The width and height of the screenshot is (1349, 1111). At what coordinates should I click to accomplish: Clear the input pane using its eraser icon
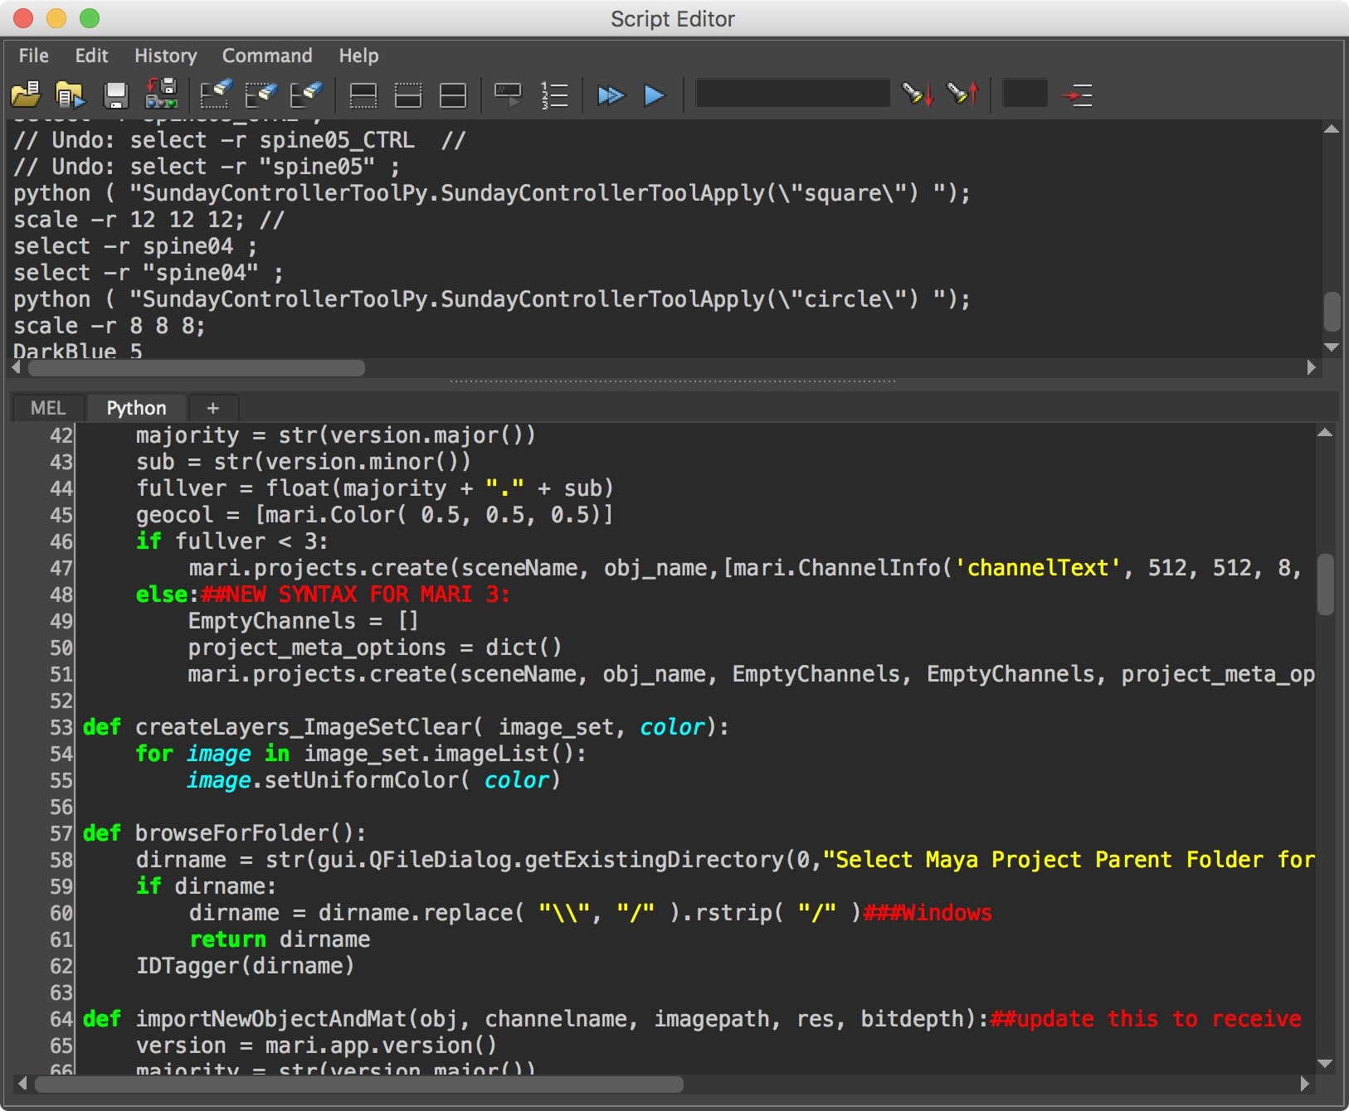coord(262,95)
